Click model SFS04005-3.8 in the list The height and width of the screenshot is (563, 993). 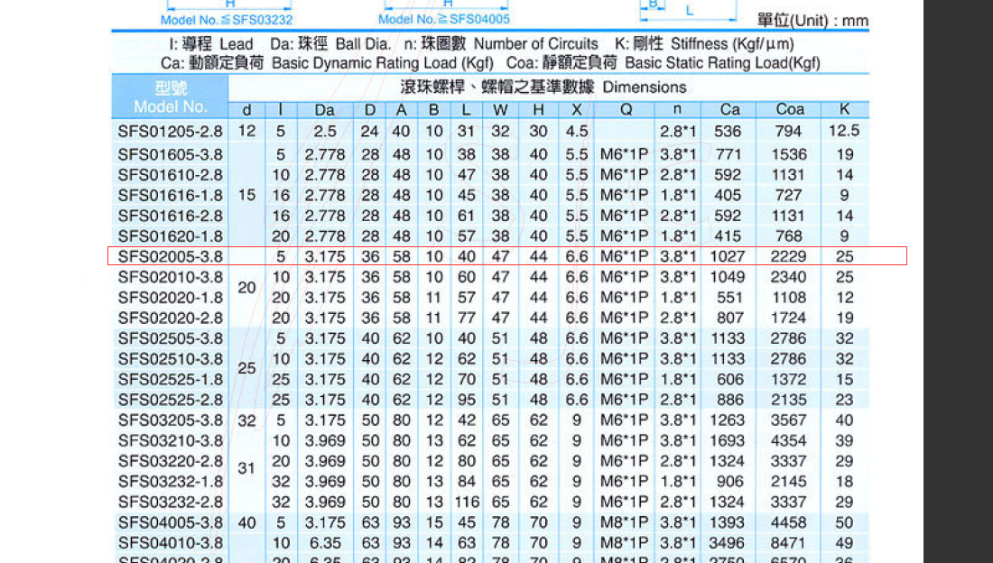click(x=170, y=522)
